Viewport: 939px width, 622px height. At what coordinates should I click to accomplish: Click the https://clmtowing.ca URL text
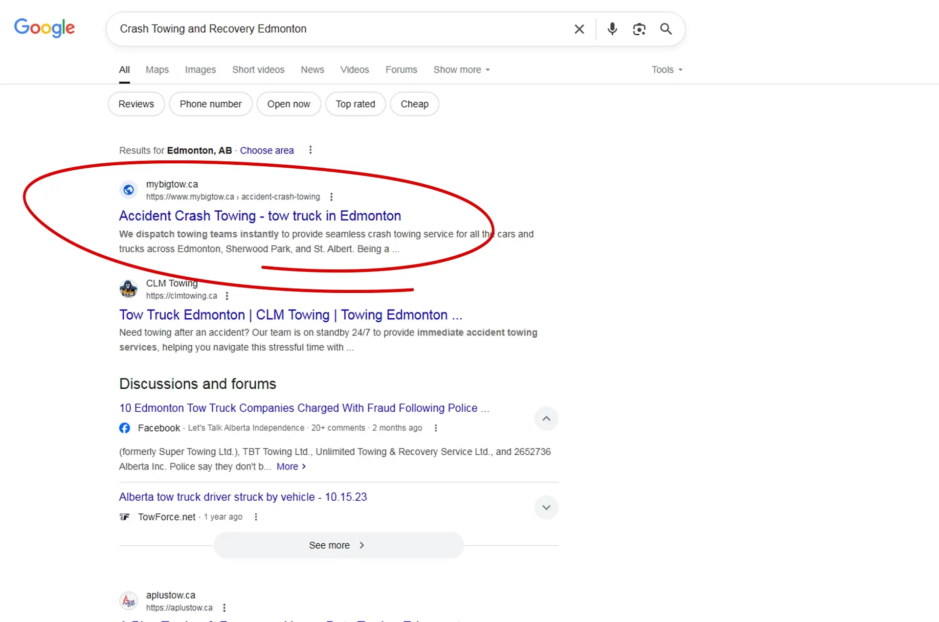(181, 296)
